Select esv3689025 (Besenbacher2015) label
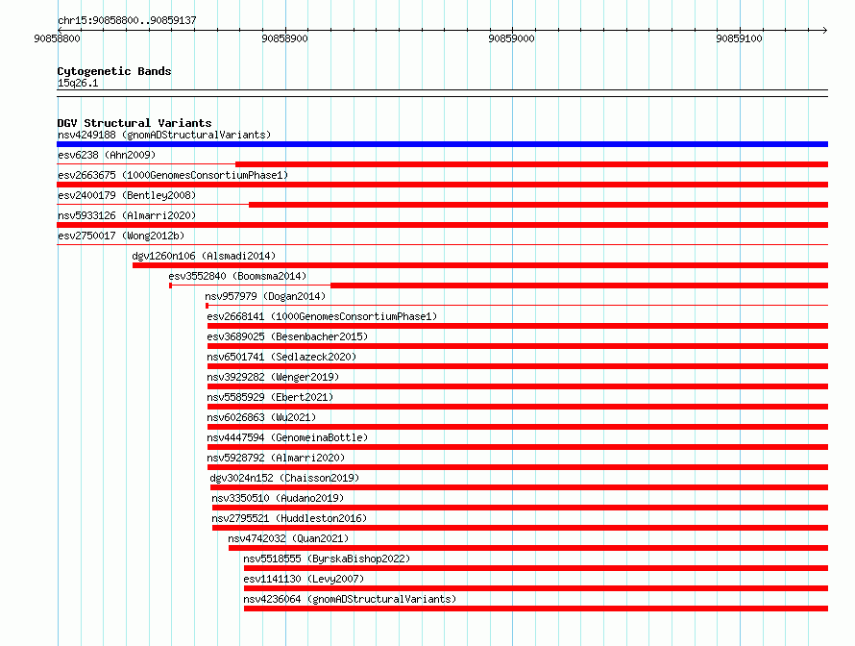 [x=287, y=336]
